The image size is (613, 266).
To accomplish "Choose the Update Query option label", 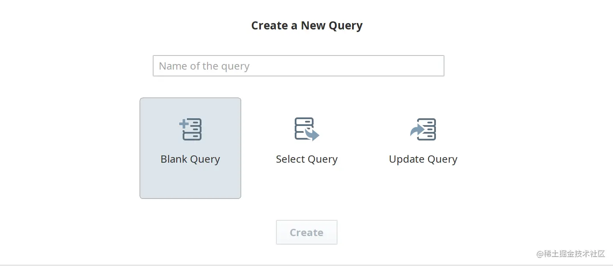I will click(x=423, y=159).
